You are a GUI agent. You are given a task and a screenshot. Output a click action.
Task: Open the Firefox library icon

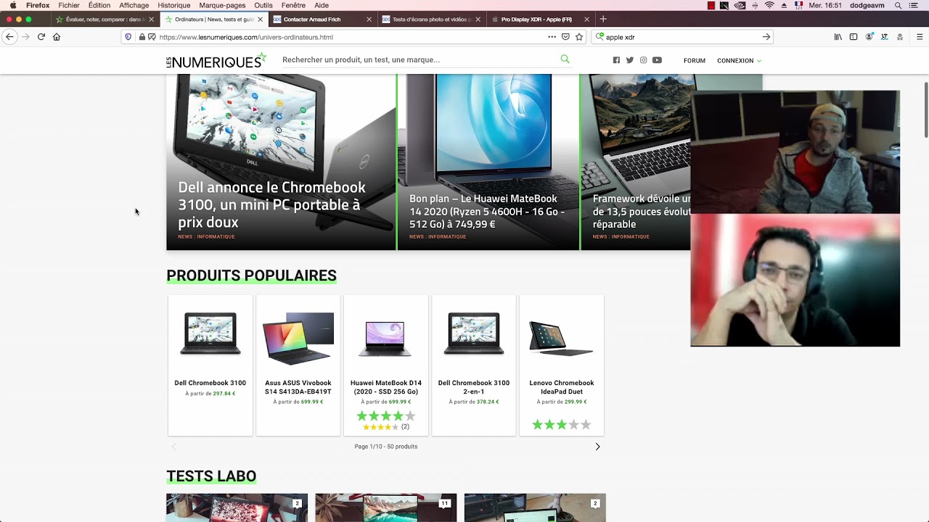click(838, 37)
